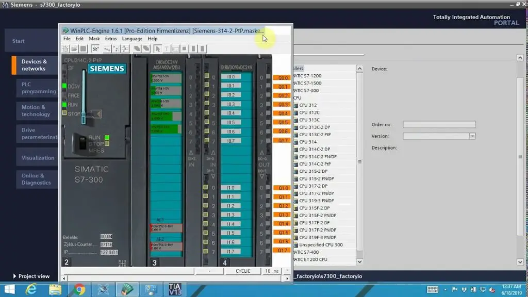528x297 pixels.
Task: Click the Unspecified CPU 300 icon
Action: click(295, 245)
